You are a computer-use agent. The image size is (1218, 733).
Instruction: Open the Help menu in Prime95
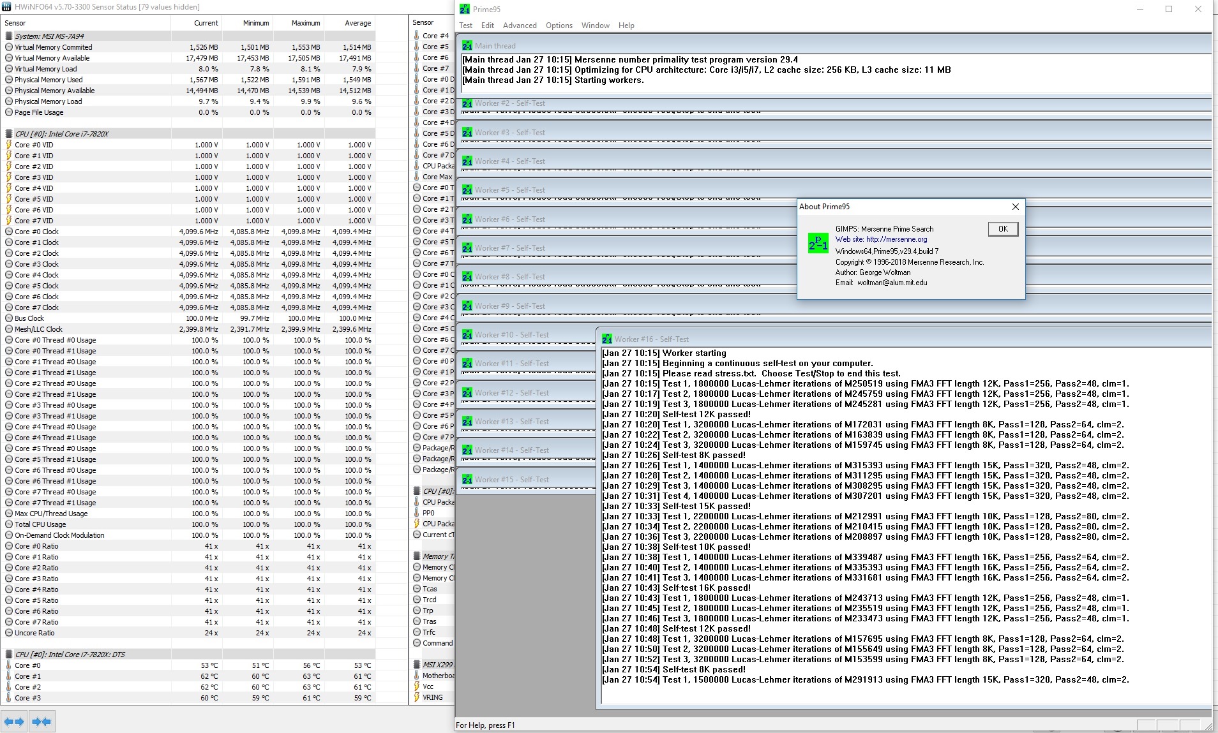(626, 26)
